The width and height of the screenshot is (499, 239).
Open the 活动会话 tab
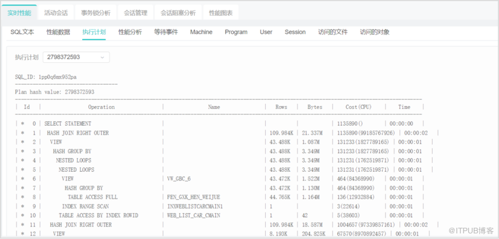tap(56, 12)
